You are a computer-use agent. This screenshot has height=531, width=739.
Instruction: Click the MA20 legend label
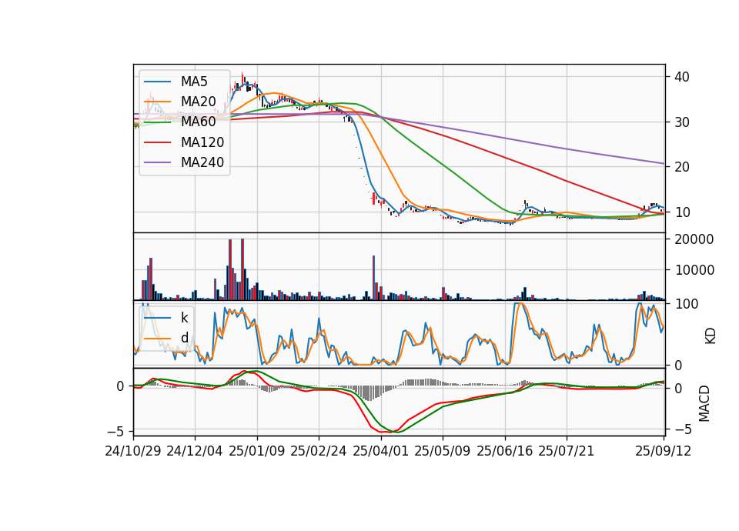(198, 102)
